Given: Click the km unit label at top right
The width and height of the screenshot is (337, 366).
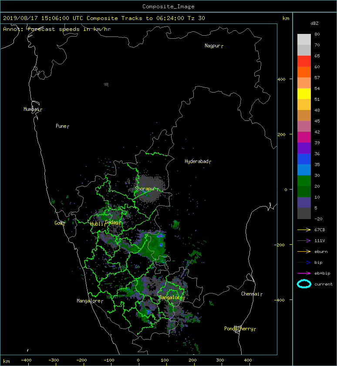Looking at the screenshot, I should [x=286, y=18].
